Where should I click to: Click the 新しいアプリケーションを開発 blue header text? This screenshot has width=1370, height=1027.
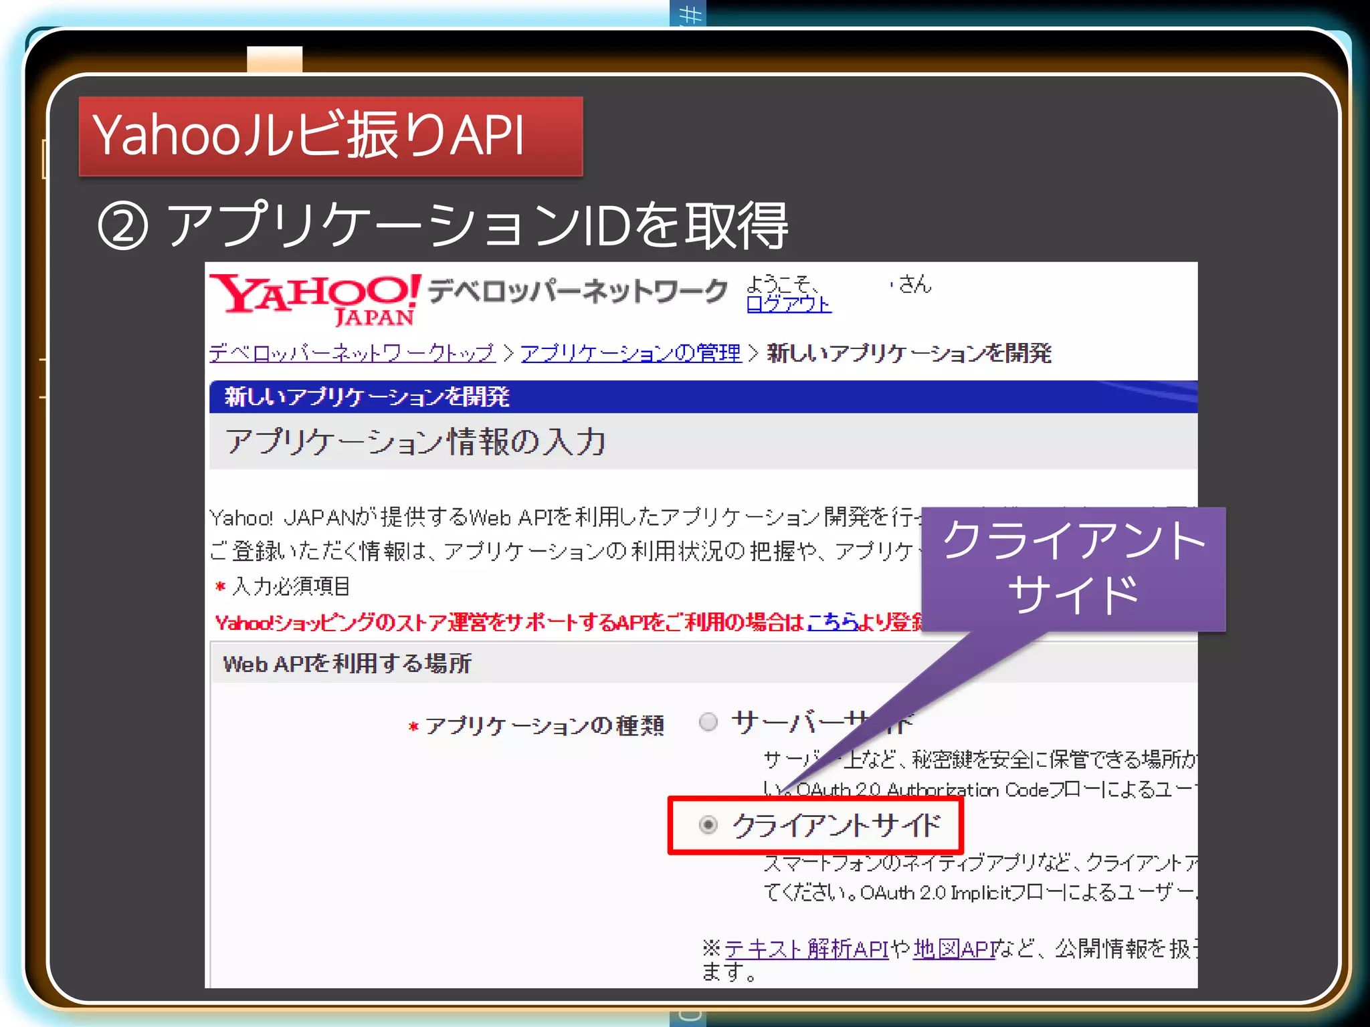[367, 396]
